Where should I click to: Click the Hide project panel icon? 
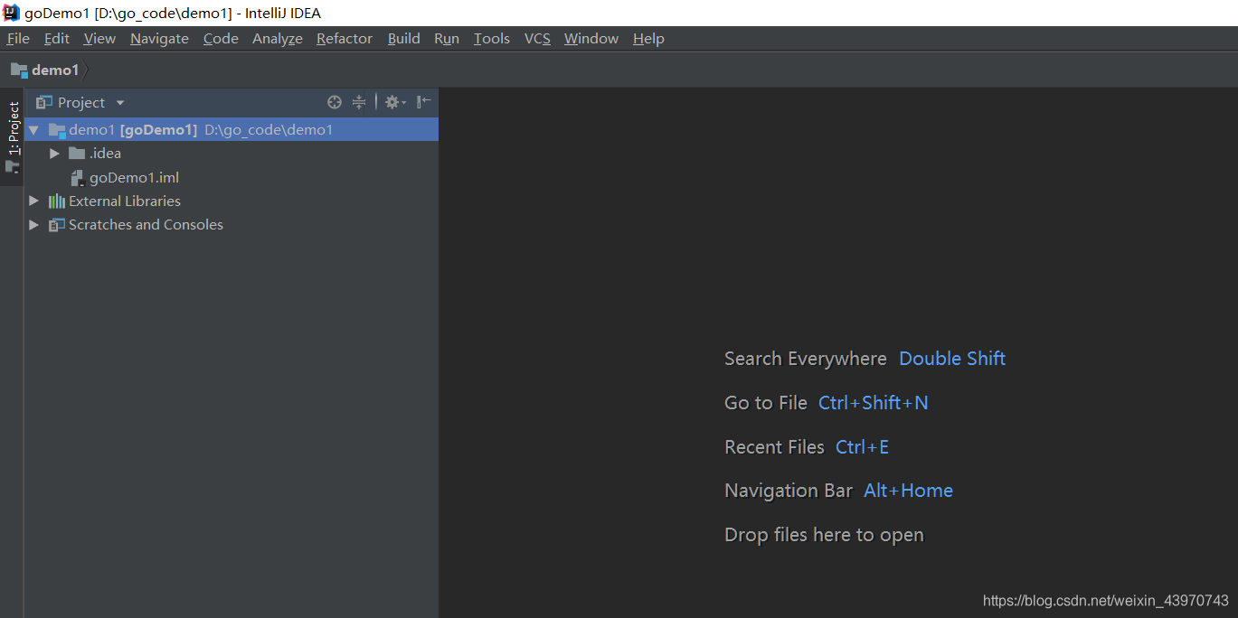point(423,102)
